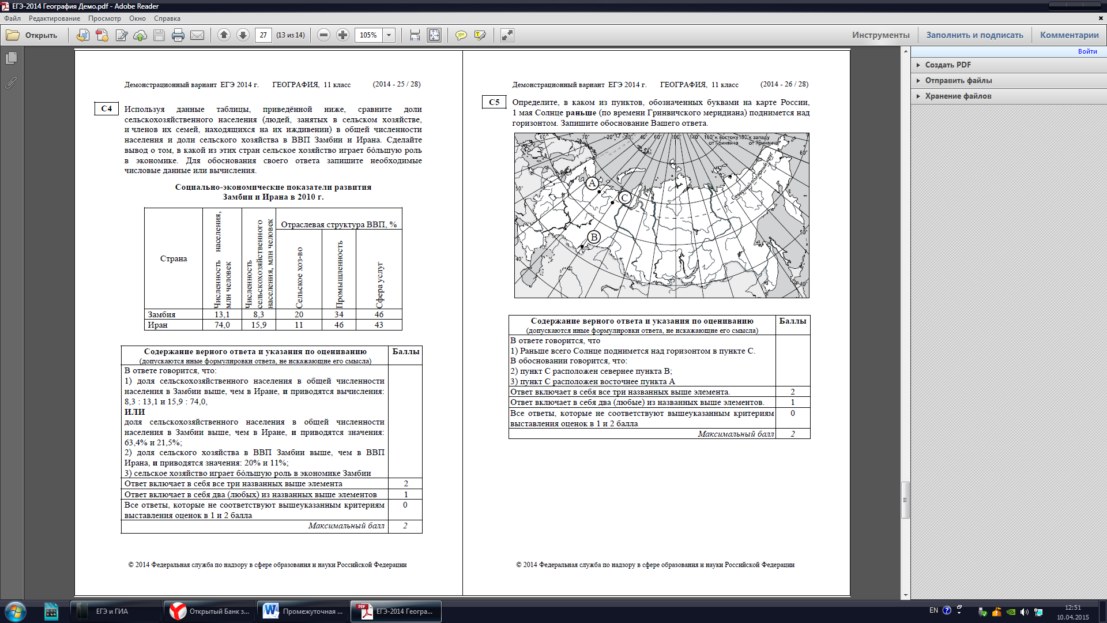
Task: Open the attachments paperclip panel
Action: pyautogui.click(x=11, y=83)
